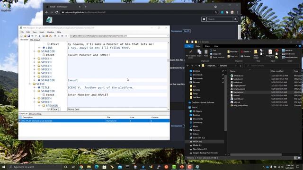Click Cut scissors icon in XML Notepad toolbar
This screenshot has height=170, width=303.
[40, 36]
